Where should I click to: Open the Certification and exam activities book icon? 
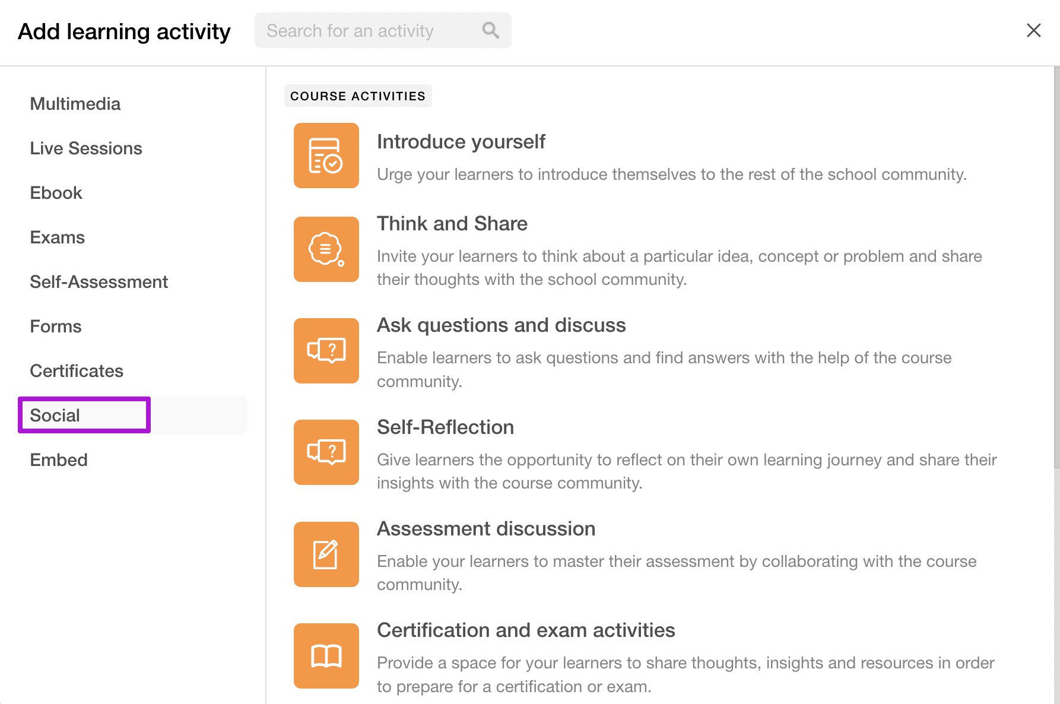pyautogui.click(x=326, y=656)
